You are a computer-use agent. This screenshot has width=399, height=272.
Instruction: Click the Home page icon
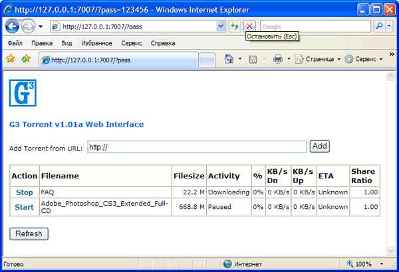coord(229,59)
